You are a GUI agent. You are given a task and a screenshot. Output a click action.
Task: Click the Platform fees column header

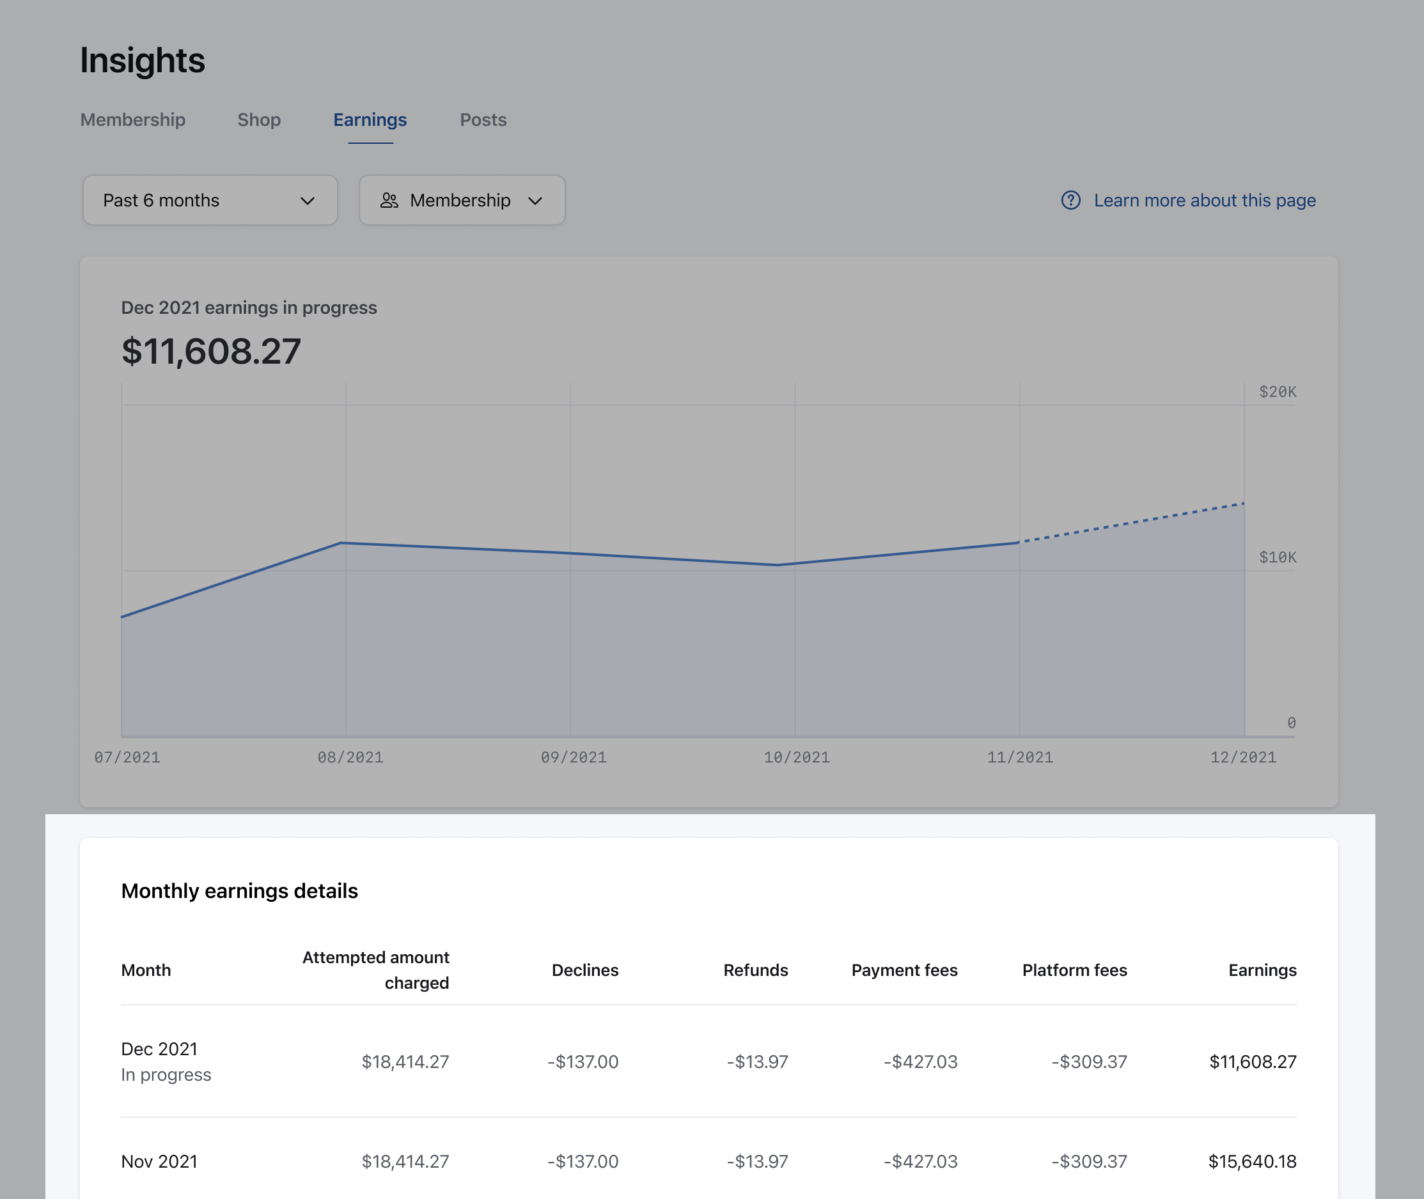(x=1074, y=970)
